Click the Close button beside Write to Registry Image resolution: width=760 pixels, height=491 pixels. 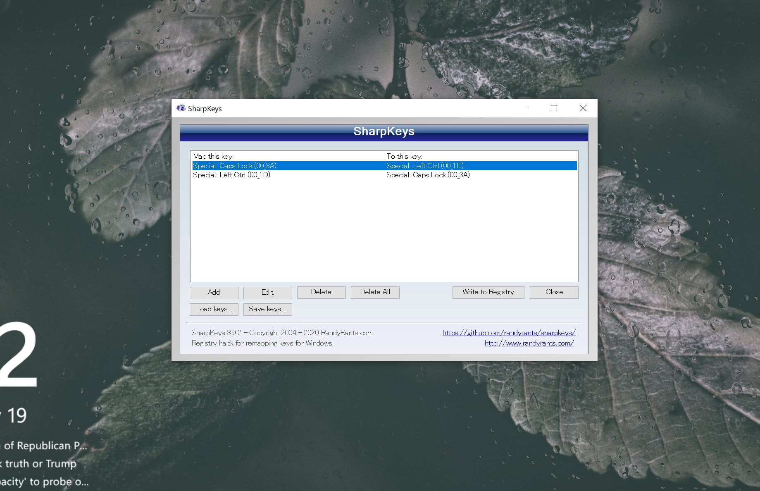pos(554,292)
